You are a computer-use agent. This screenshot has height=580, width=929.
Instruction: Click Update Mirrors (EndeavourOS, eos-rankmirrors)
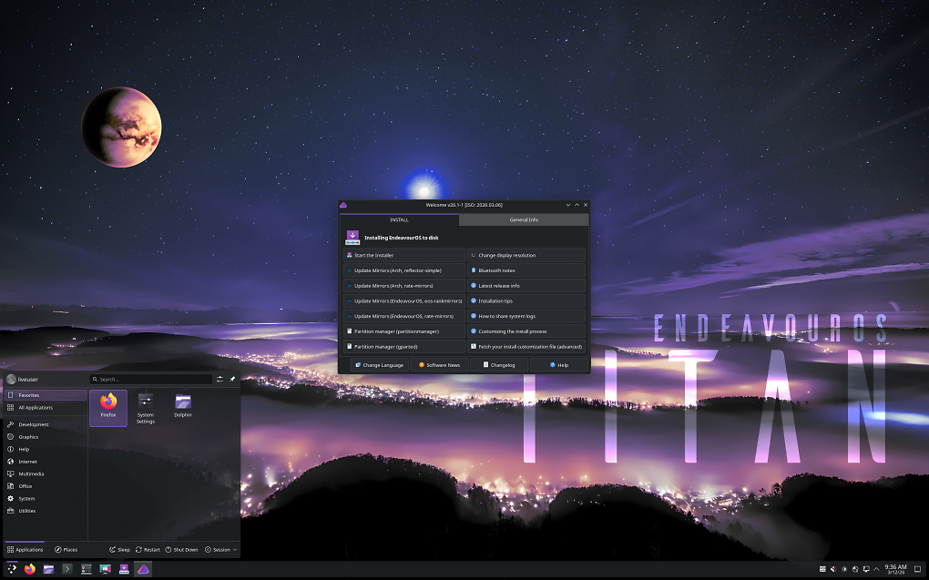coord(404,301)
